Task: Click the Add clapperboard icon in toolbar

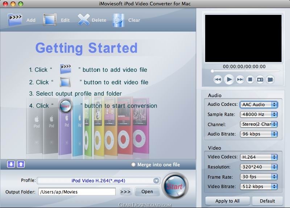Action: (15, 20)
